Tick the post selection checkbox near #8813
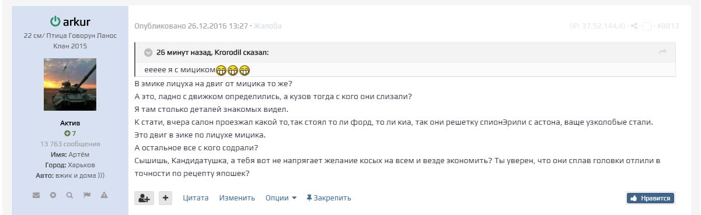The image size is (701, 215). click(647, 26)
